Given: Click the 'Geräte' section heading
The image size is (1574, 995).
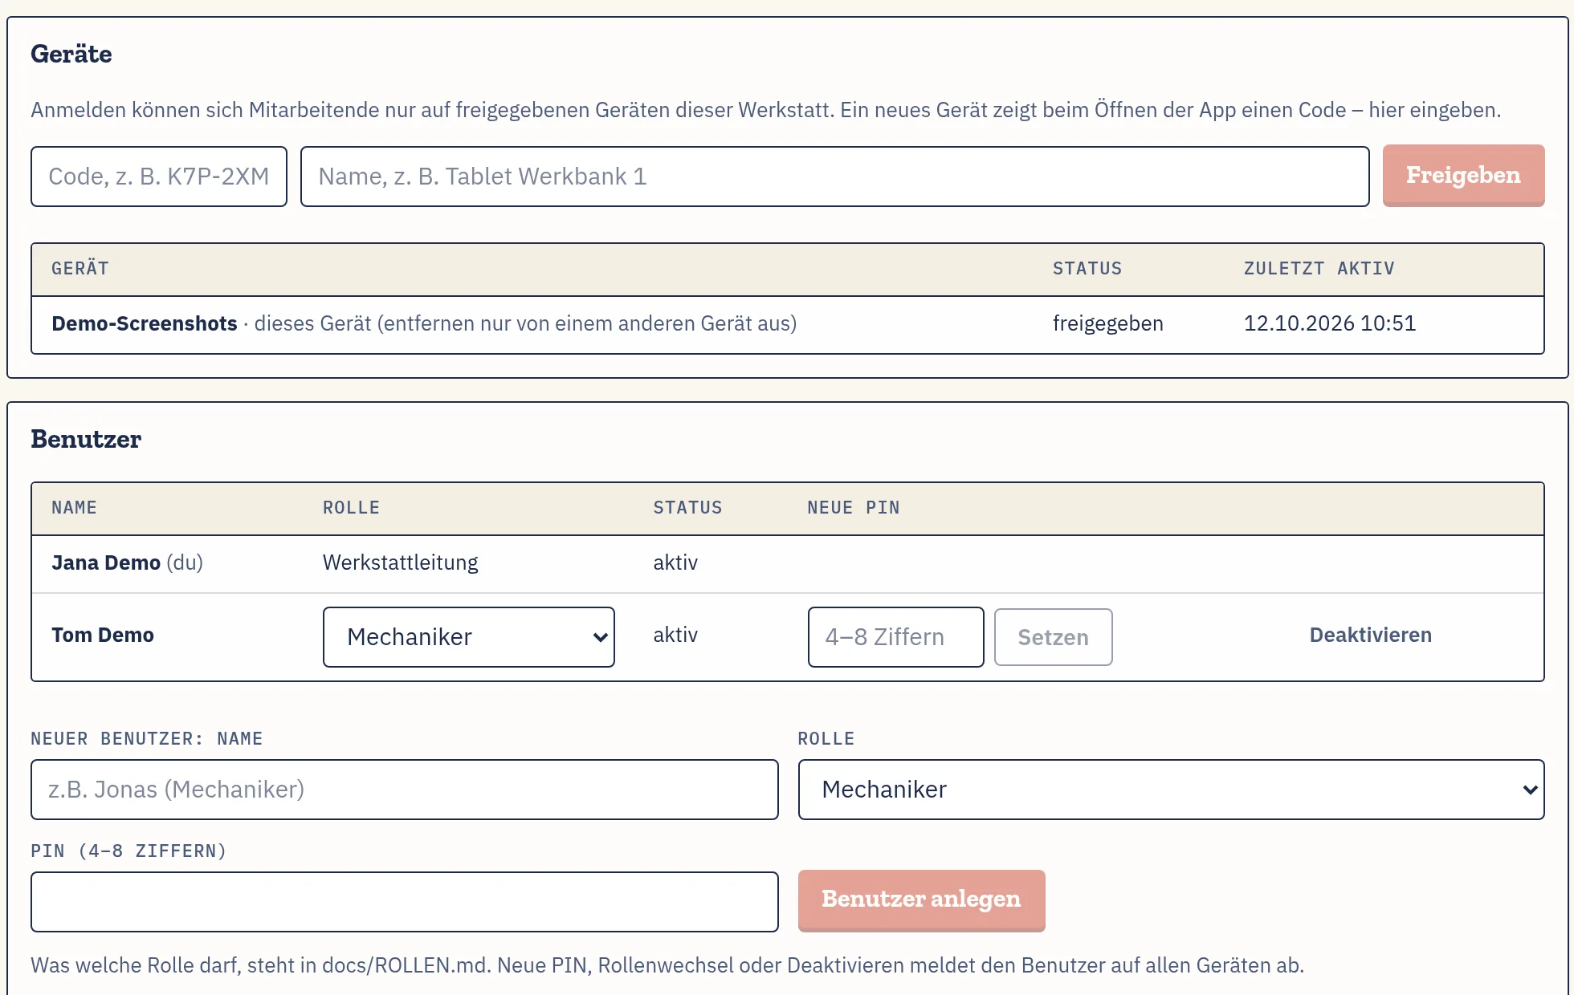Looking at the screenshot, I should click(x=71, y=54).
